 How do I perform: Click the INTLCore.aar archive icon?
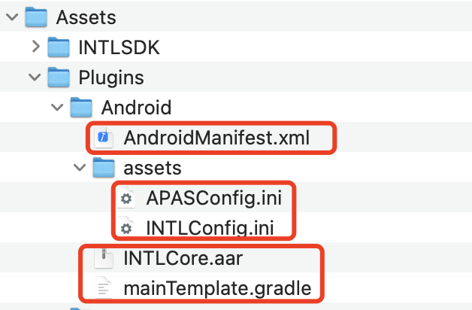coord(103,257)
